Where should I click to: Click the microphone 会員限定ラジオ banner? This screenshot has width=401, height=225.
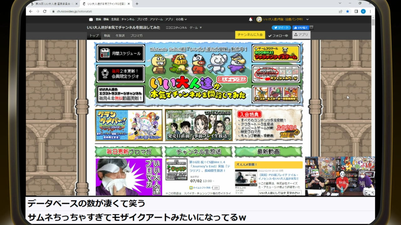pyautogui.click(x=120, y=74)
